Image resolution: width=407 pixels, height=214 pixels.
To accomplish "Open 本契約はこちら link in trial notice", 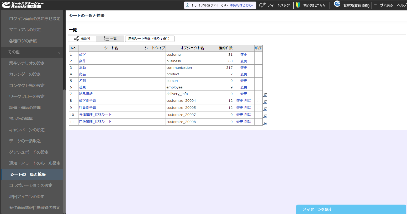I will pos(242,5).
